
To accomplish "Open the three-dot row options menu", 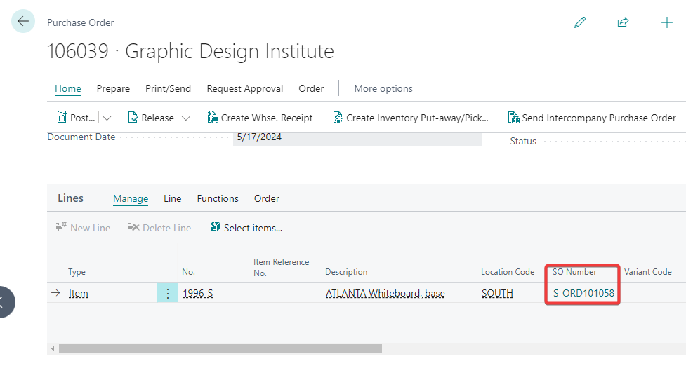I will pyautogui.click(x=168, y=294).
